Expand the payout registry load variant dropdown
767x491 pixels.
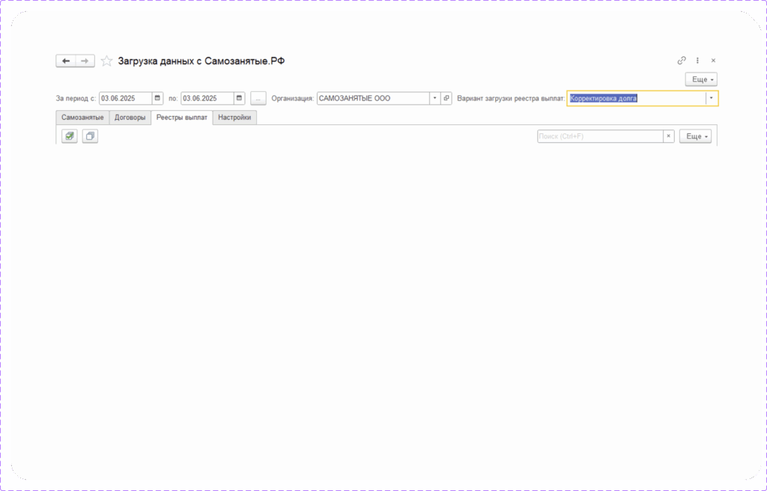click(712, 98)
